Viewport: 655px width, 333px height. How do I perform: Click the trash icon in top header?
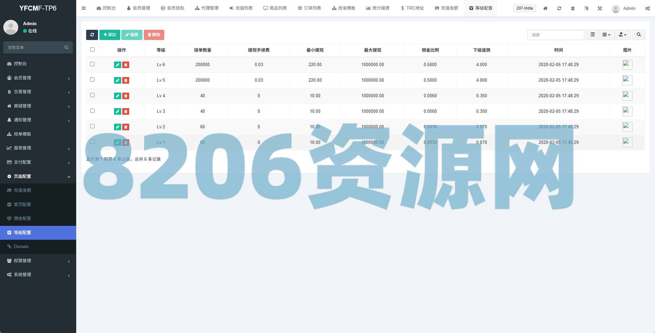click(x=573, y=8)
